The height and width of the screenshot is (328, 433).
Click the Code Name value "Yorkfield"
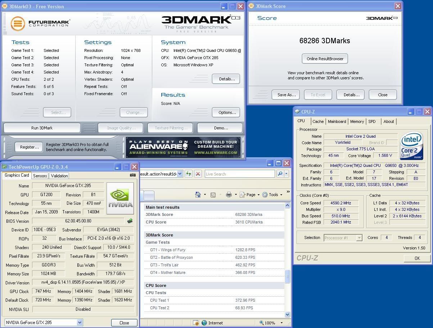pyautogui.click(x=342, y=142)
